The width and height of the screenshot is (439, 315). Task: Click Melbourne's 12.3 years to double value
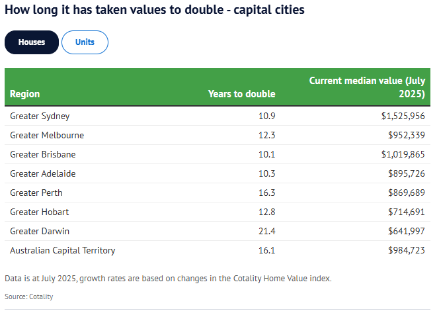[266, 135]
